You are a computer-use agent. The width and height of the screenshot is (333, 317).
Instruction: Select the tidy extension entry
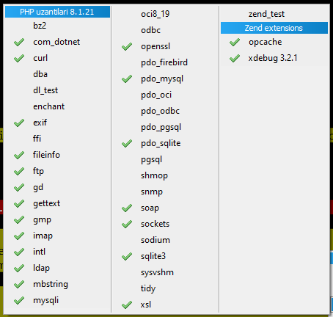coord(165,288)
